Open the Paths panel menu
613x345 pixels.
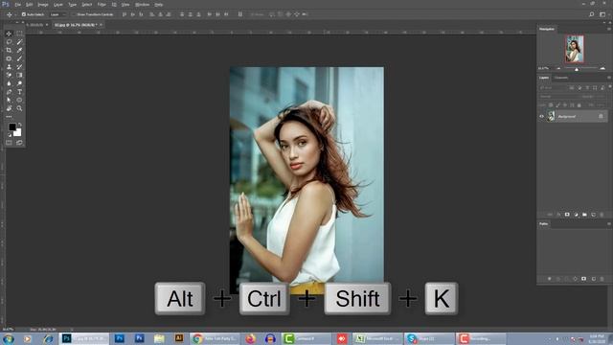coord(609,223)
